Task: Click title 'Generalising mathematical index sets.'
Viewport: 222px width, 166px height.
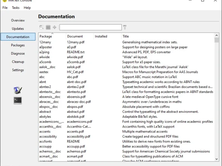Action: tap(150, 42)
